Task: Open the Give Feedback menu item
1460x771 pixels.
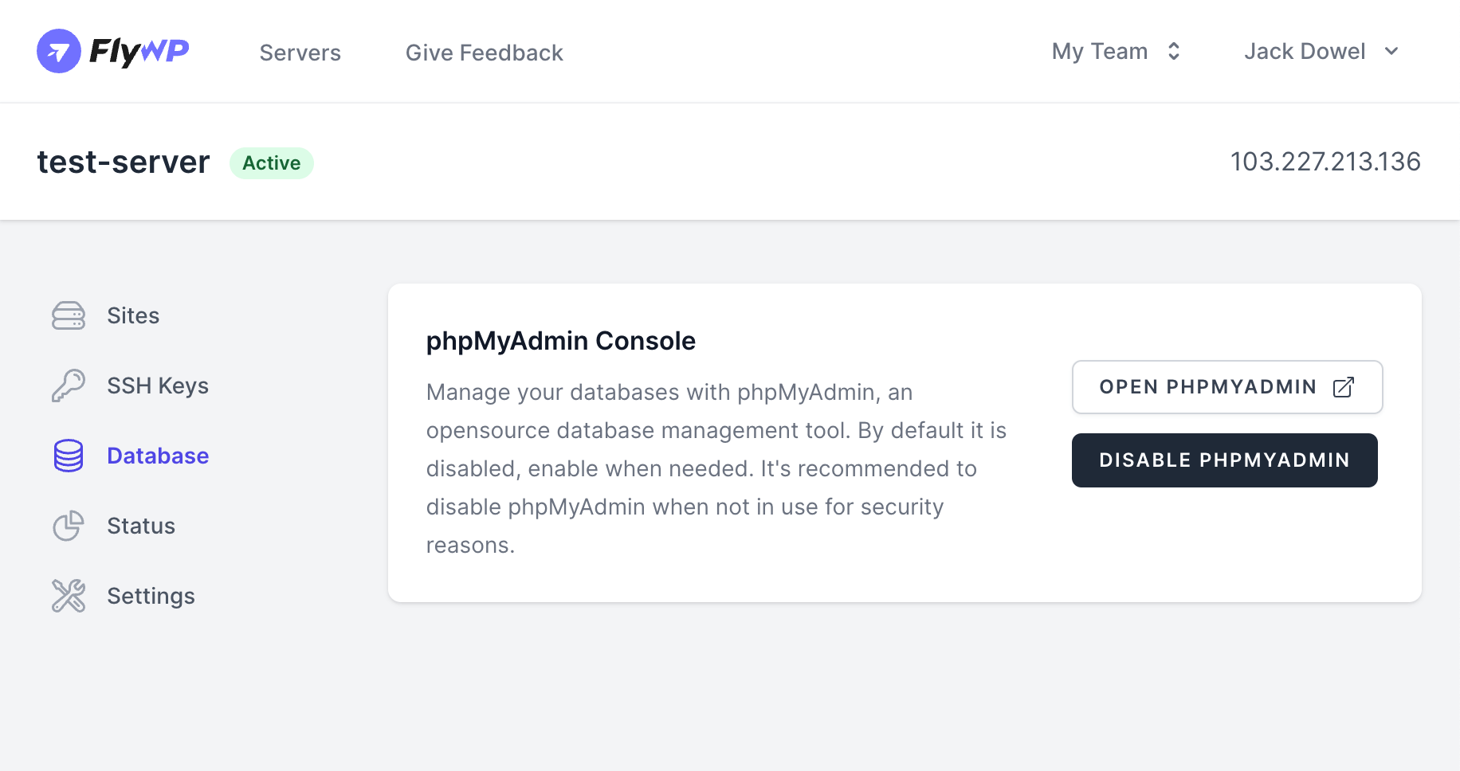Action: (484, 53)
